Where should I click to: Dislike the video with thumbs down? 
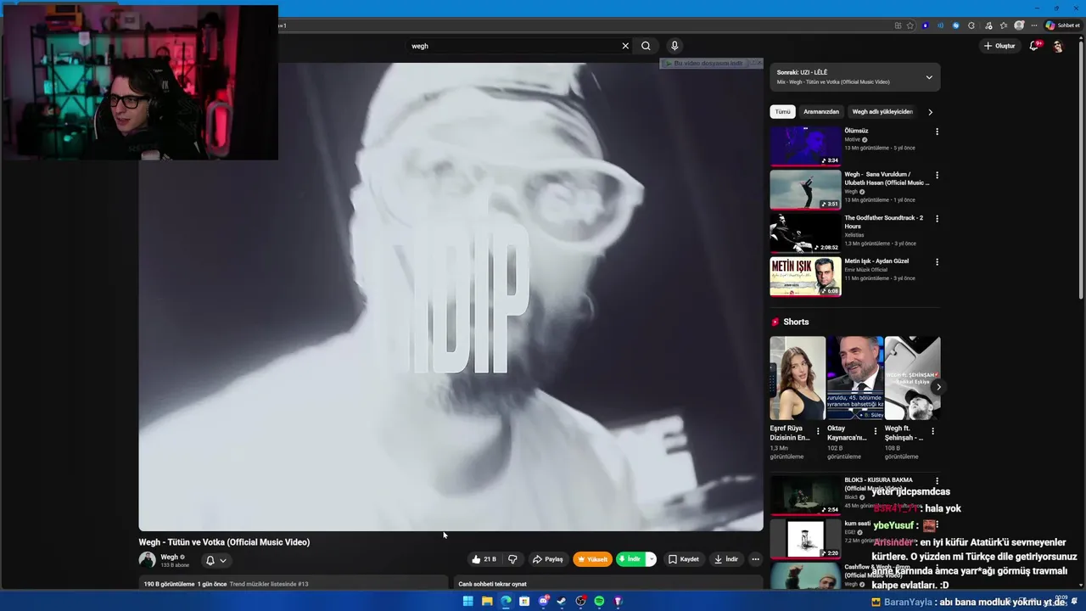(x=512, y=559)
